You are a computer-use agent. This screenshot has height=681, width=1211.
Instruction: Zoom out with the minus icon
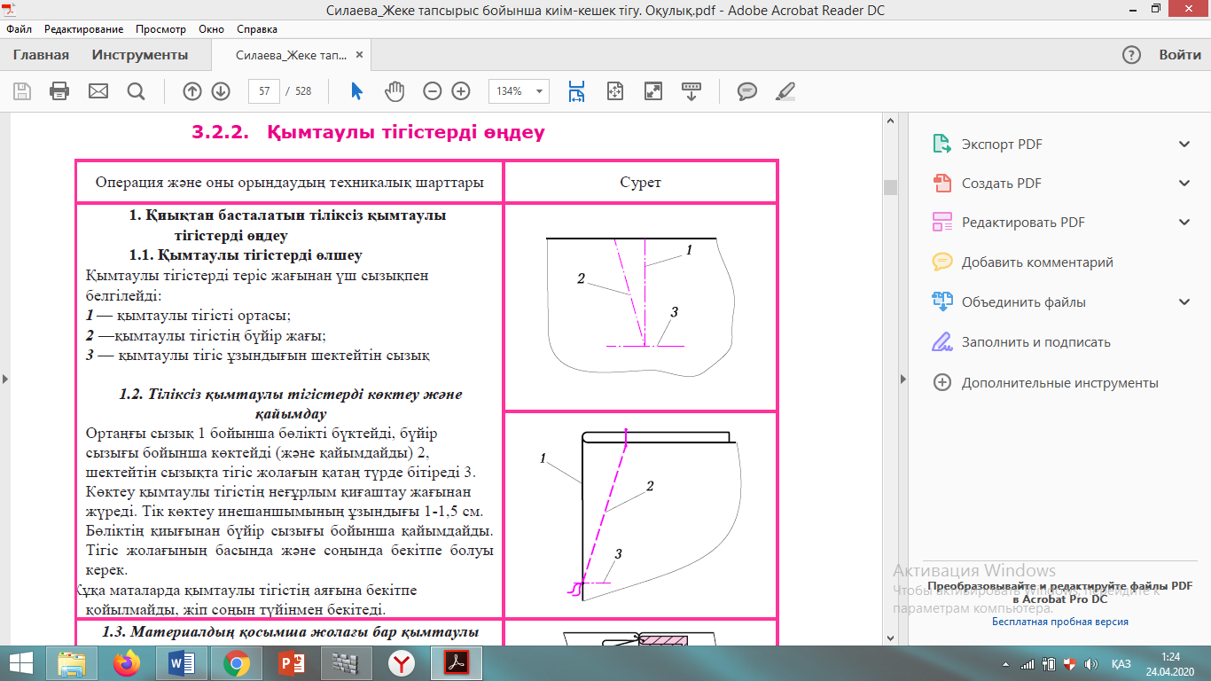[432, 91]
